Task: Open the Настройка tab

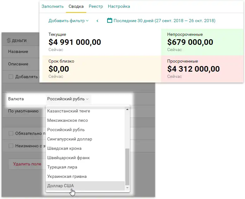Action: click(119, 6)
